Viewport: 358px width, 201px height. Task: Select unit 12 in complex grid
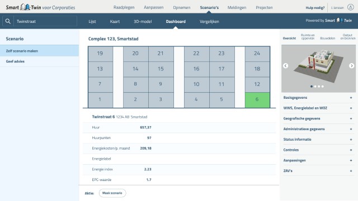pyautogui.click(x=257, y=84)
